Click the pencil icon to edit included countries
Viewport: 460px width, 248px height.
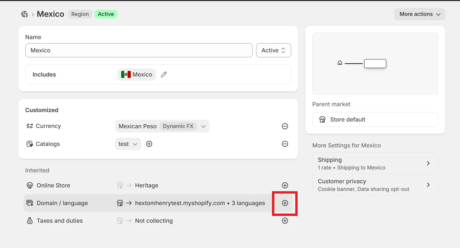tap(164, 74)
